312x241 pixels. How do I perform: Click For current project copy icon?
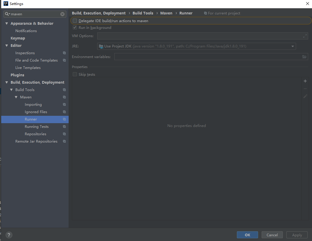pyautogui.click(x=205, y=13)
